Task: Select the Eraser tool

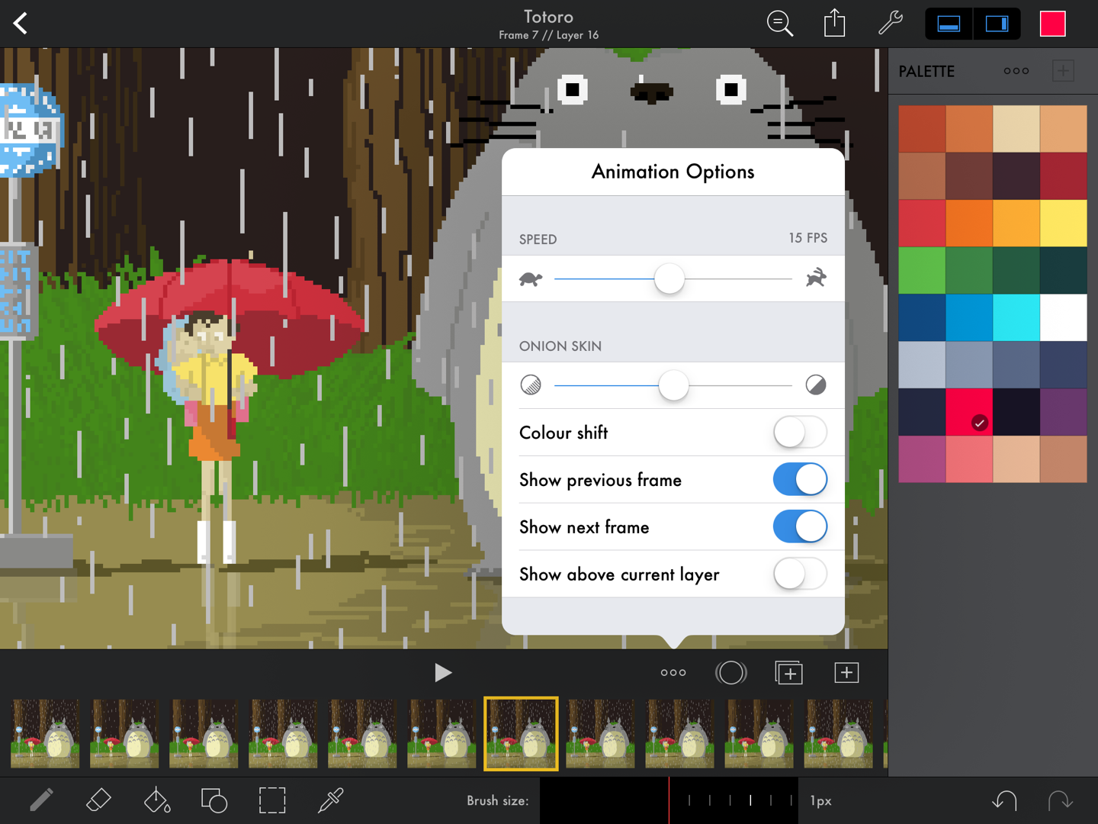Action: [98, 800]
